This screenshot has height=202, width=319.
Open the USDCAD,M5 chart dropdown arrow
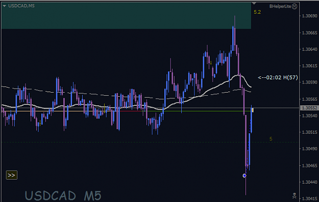tap(4, 6)
